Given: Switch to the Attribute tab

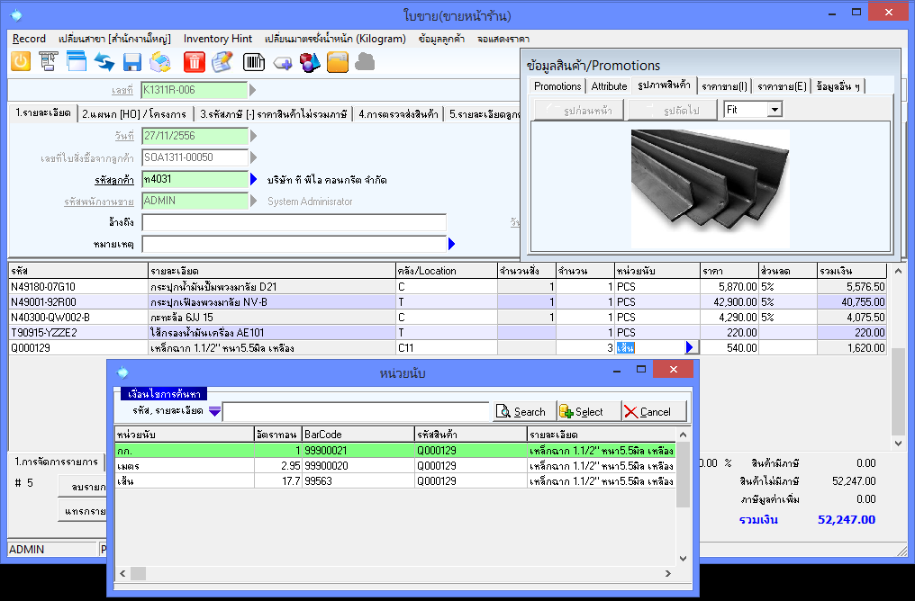Looking at the screenshot, I should click(x=609, y=86).
